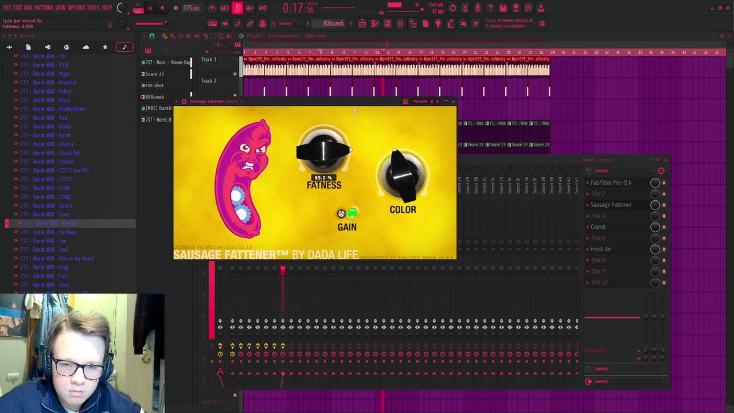The height and width of the screenshot is (413, 734).
Task: Save project with the floppy disk icon
Action: [x=503, y=8]
